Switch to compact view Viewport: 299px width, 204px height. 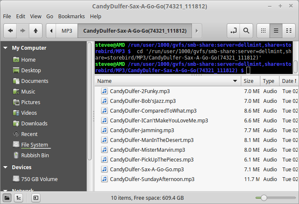pos(289,31)
